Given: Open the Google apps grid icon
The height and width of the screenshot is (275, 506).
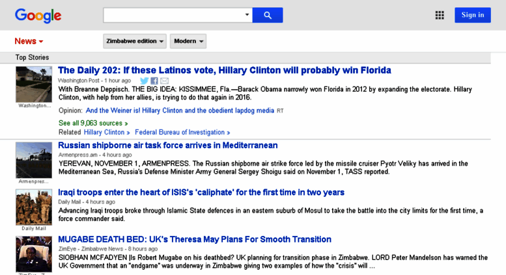Looking at the screenshot, I should (x=440, y=15).
